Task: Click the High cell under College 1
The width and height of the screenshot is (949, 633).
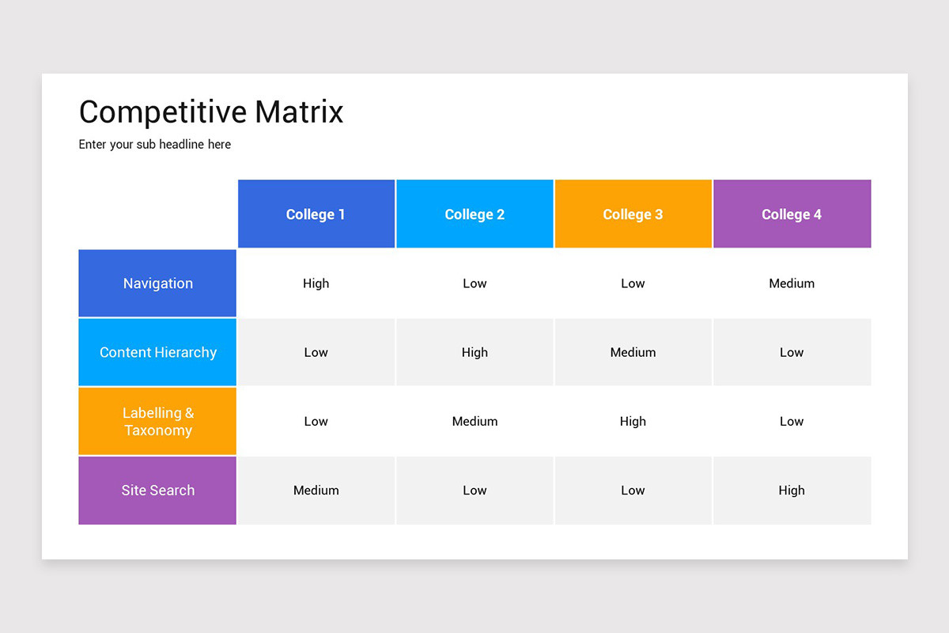Action: [x=316, y=282]
